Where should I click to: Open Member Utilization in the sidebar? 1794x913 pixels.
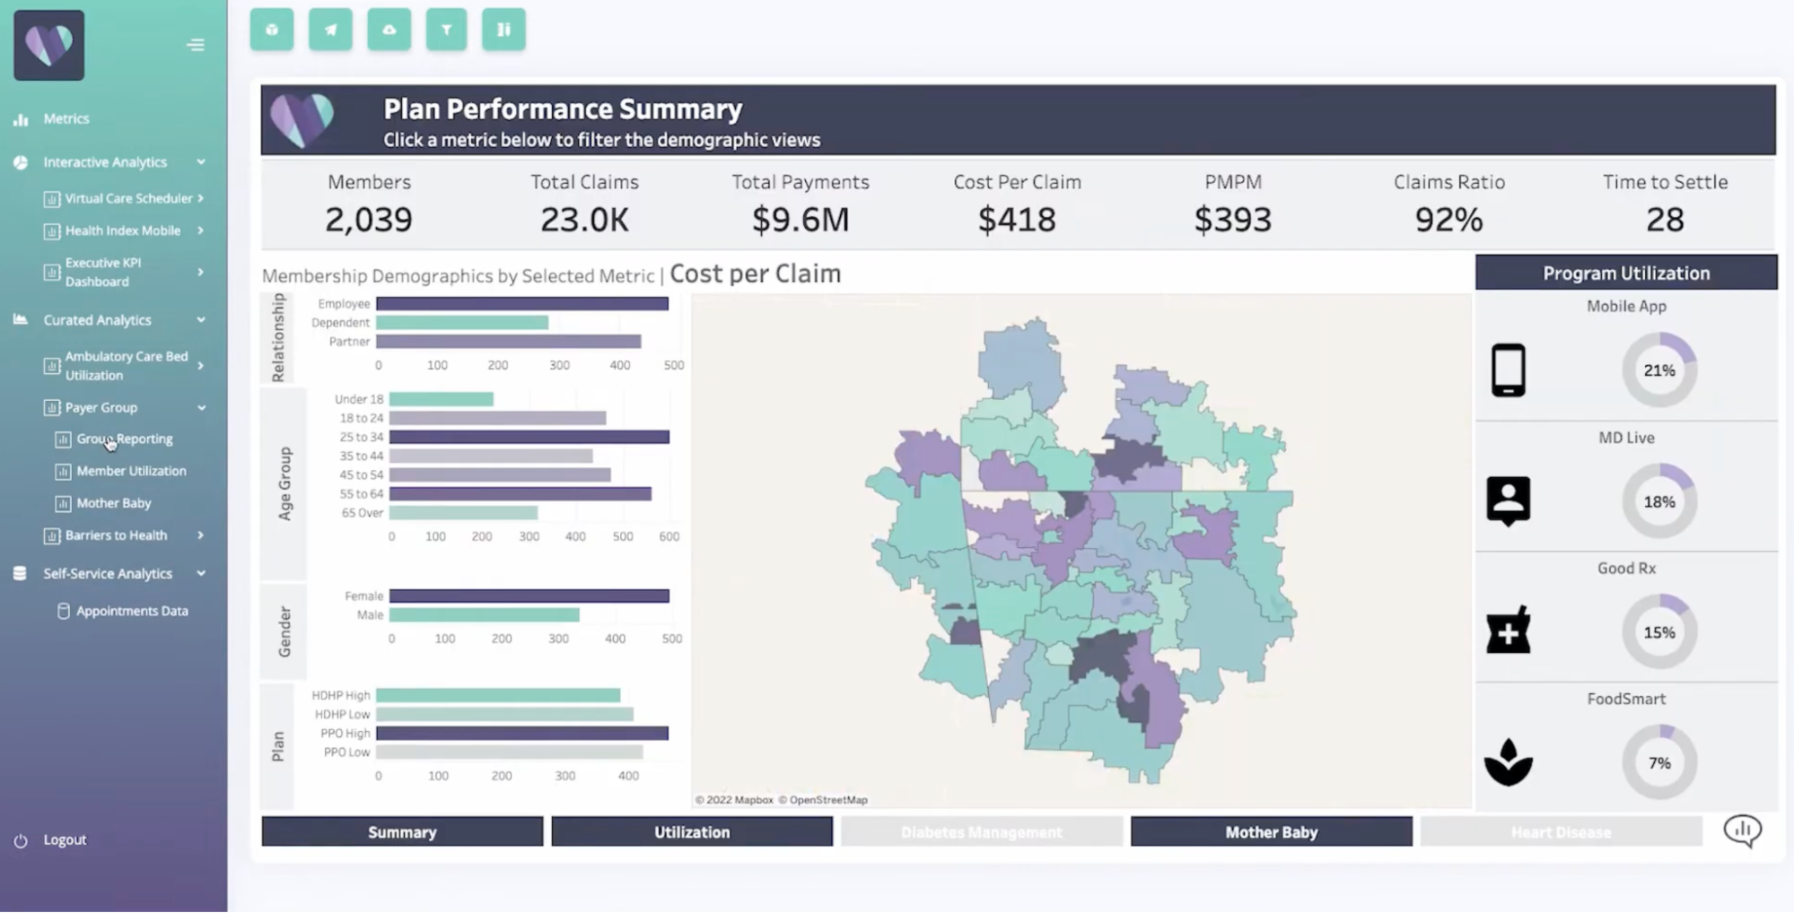[x=132, y=471]
